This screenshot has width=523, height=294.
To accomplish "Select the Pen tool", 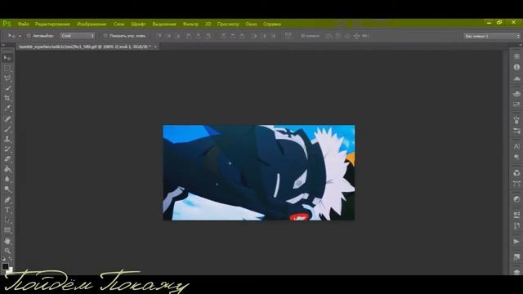I will (x=7, y=200).
